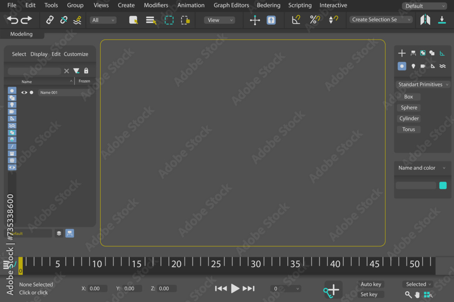Select the Lights category bulb icon
The height and width of the screenshot is (302, 454).
point(413,66)
